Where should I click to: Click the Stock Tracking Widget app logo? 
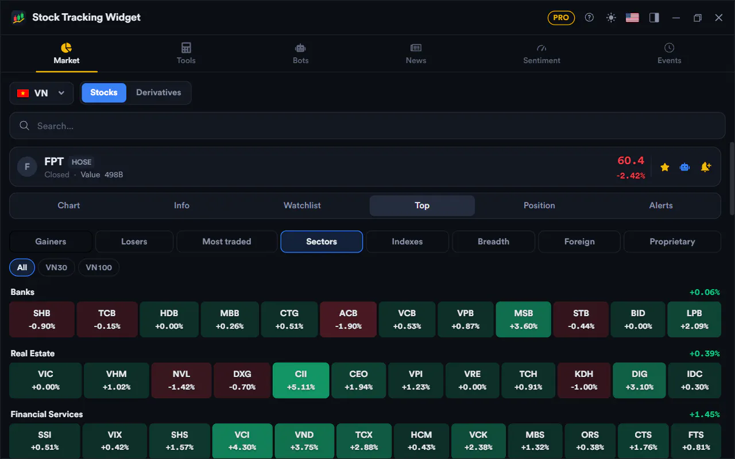[18, 17]
